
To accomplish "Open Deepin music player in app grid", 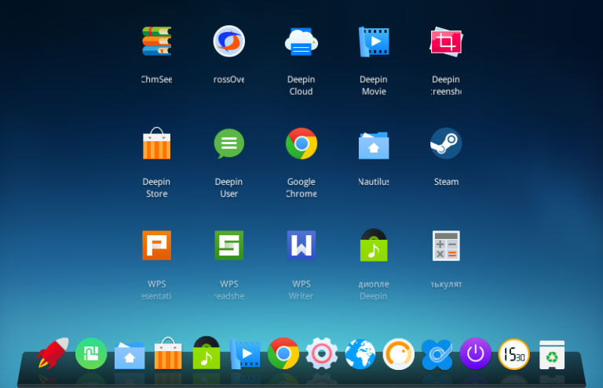I will click(374, 245).
